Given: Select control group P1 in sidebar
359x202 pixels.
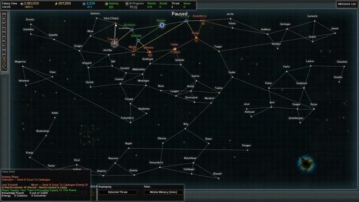Looking at the screenshot, I should (x=4, y=19).
